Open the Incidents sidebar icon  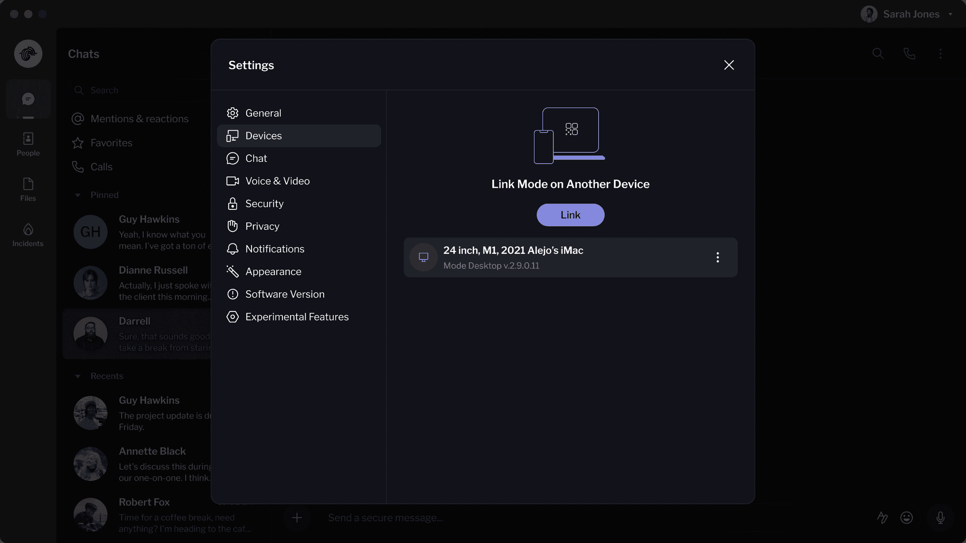pyautogui.click(x=28, y=234)
